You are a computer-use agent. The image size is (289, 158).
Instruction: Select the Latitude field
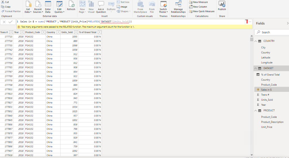coord(266,58)
